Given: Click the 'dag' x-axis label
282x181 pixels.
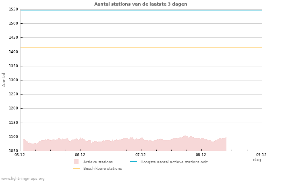Looking at the screenshot, I should pos(257,160).
